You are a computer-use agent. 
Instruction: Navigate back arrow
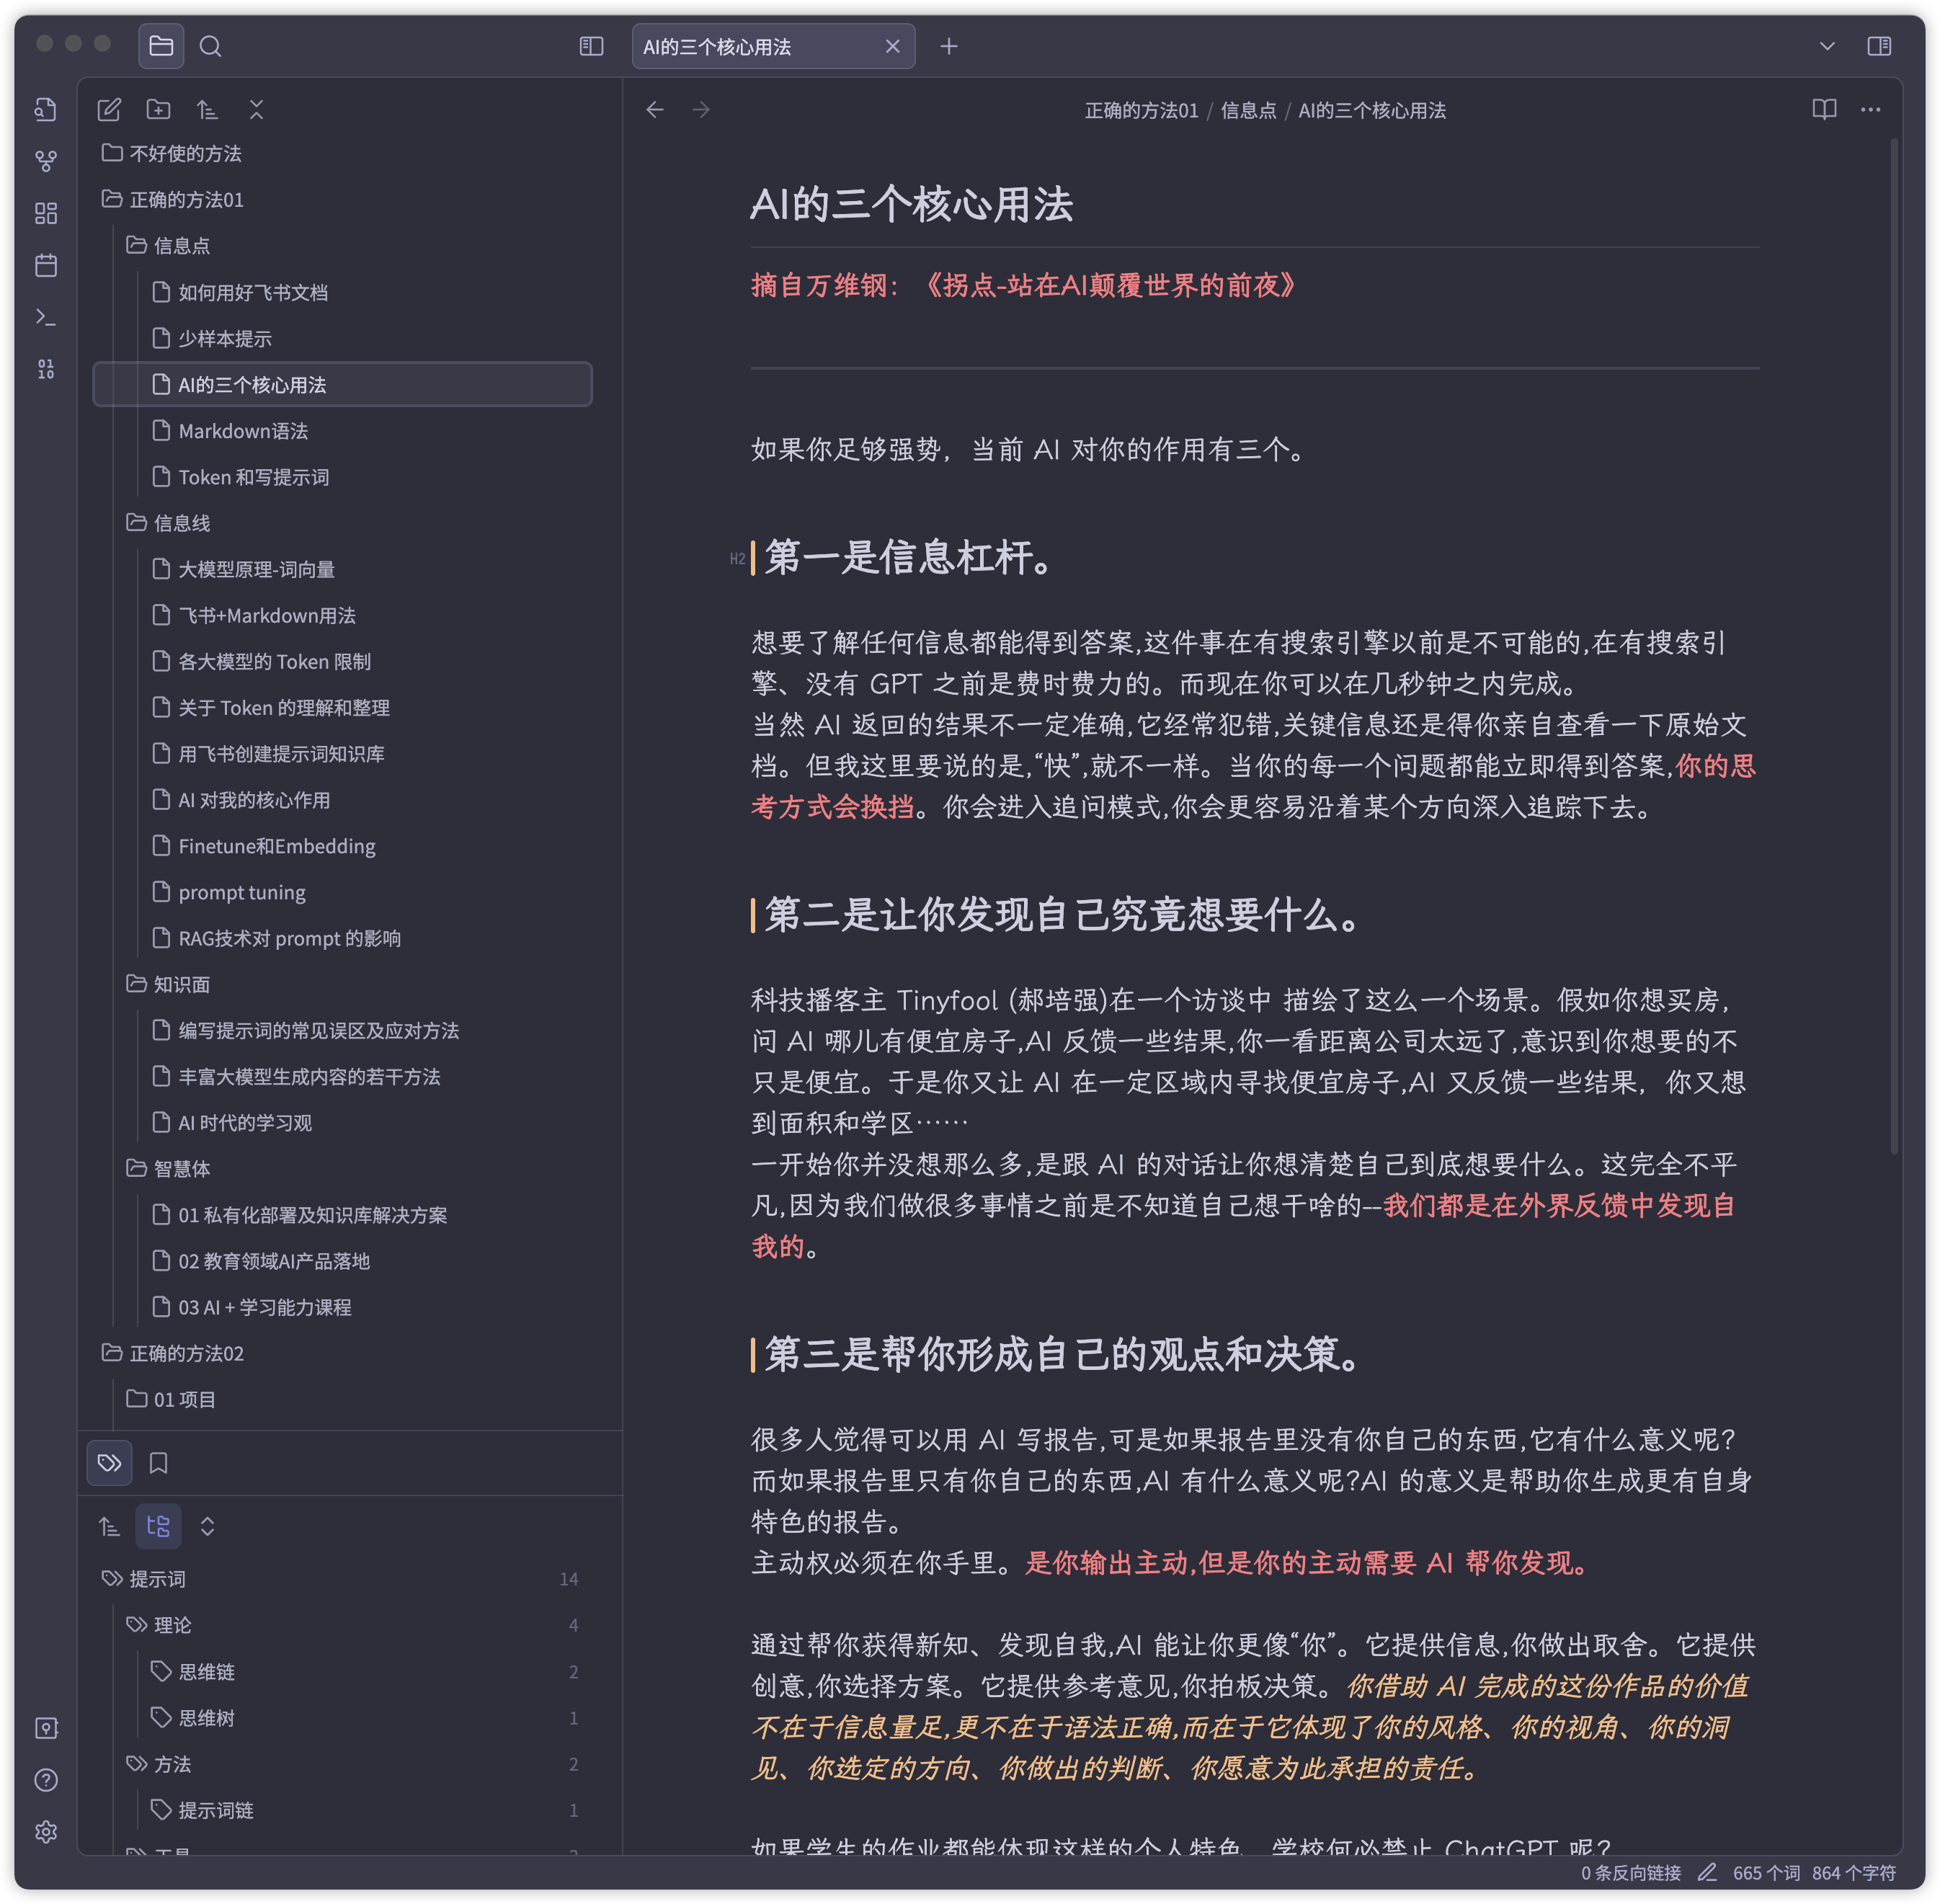[x=655, y=110]
